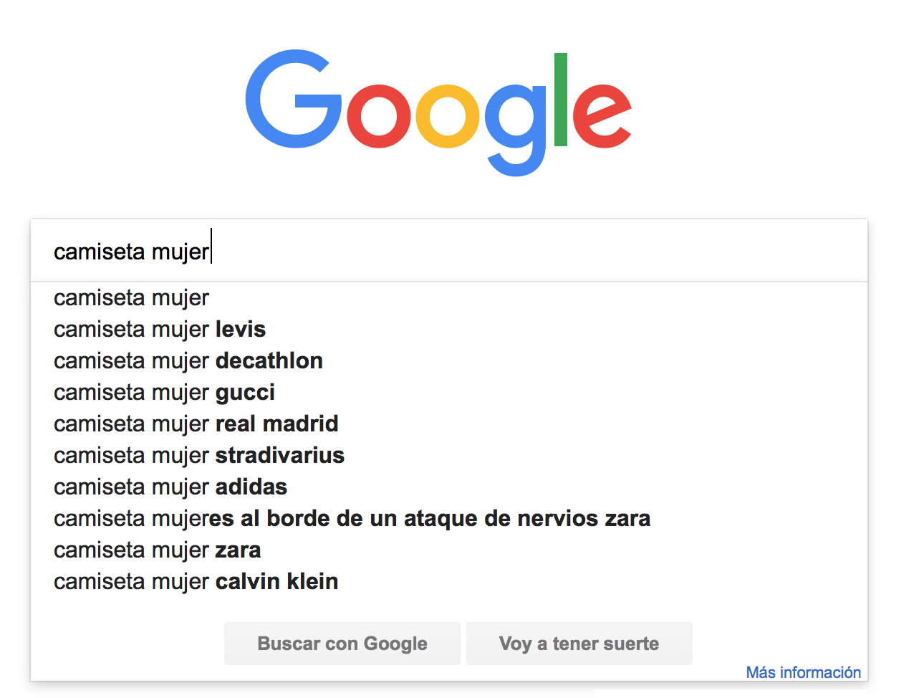The width and height of the screenshot is (924, 698).
Task: Select 'camiseta mujer gucci' from suggestions
Action: 449,392
